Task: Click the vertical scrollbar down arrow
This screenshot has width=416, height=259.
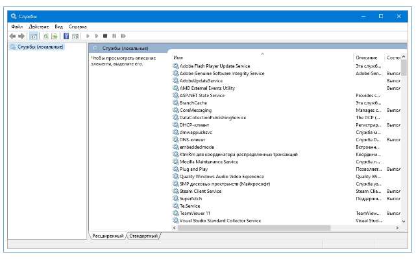Action: pos(404,221)
